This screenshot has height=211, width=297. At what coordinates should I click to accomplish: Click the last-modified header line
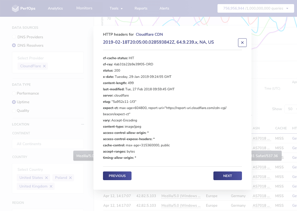(x=139, y=89)
